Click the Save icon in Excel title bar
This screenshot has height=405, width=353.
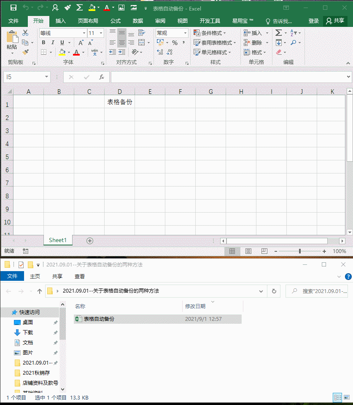pyautogui.click(x=13, y=8)
